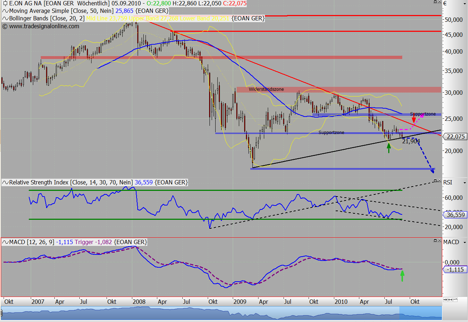This screenshot has width=468, height=322.
Task: Click the 22,075 last price marker
Action: coord(455,136)
